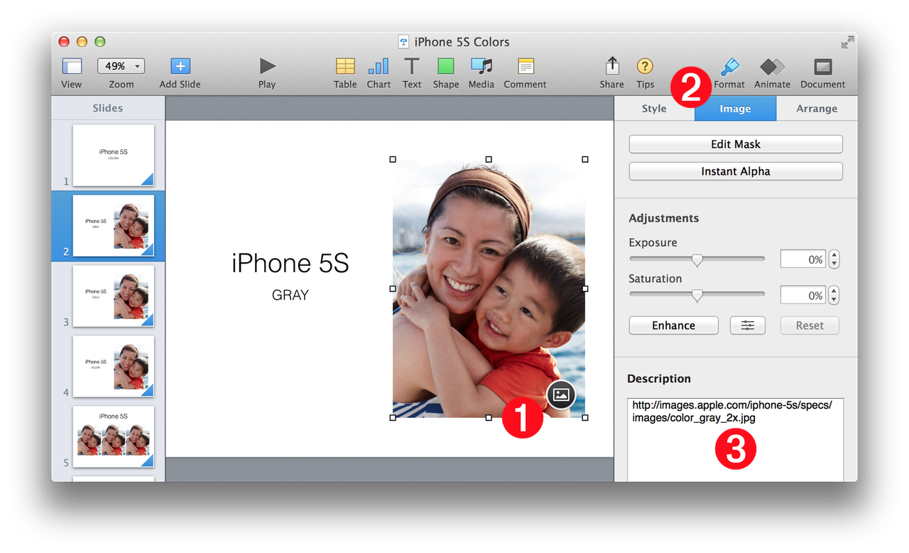Click the Edit Mask button
The height and width of the screenshot is (553, 909).
736,144
